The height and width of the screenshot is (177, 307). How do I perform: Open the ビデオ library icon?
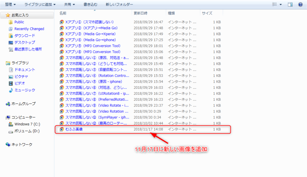(x=11, y=84)
